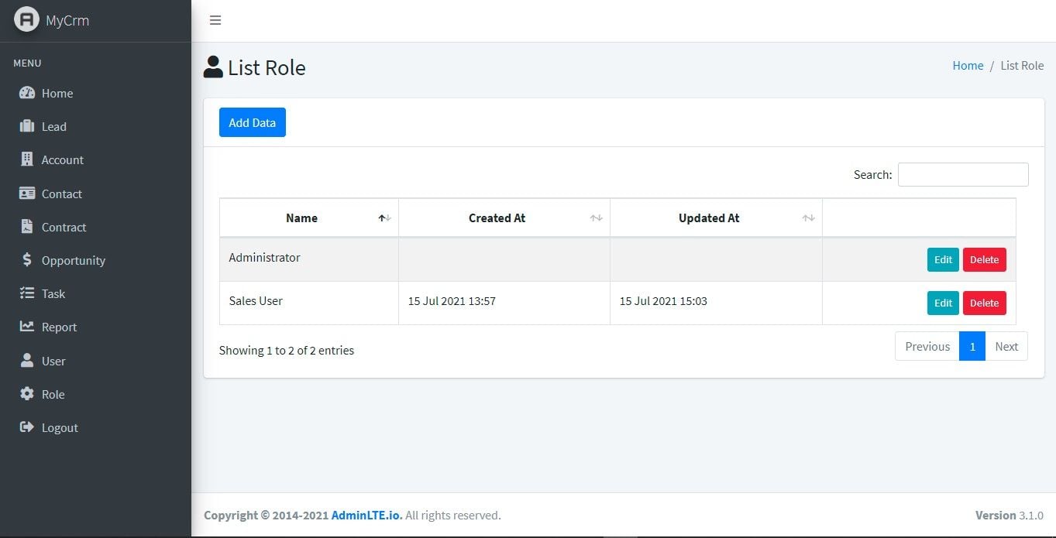Select the Sales User name cell
1056x538 pixels.
coord(309,303)
